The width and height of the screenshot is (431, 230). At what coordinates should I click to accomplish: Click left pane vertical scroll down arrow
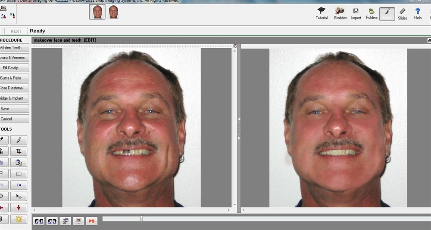(234, 205)
